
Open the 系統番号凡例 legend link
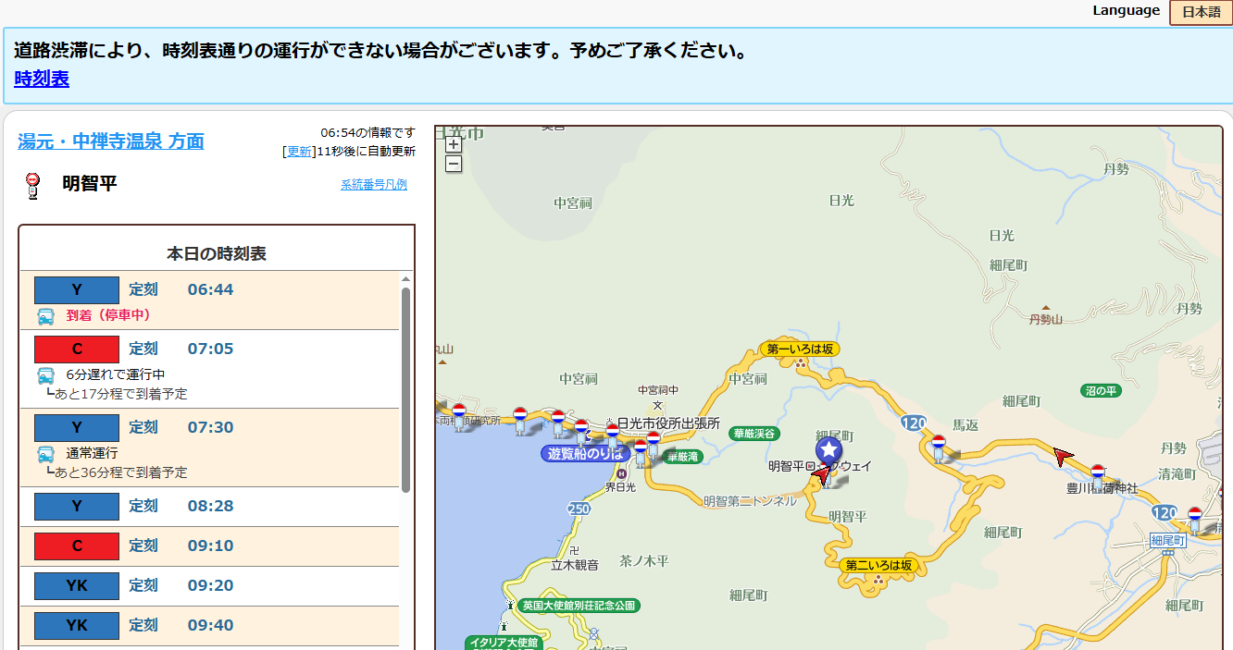[373, 185]
